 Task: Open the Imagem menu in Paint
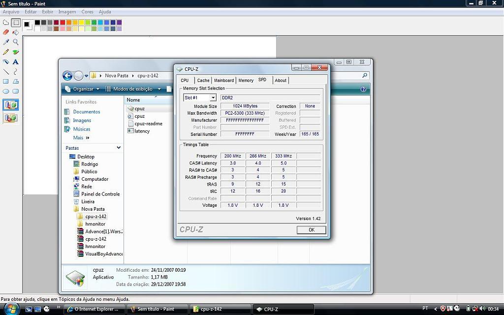tap(67, 12)
